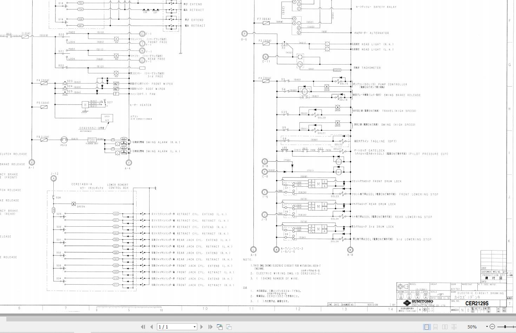The image size is (516, 333).
Task: Go to the previous page
Action: pos(151,327)
